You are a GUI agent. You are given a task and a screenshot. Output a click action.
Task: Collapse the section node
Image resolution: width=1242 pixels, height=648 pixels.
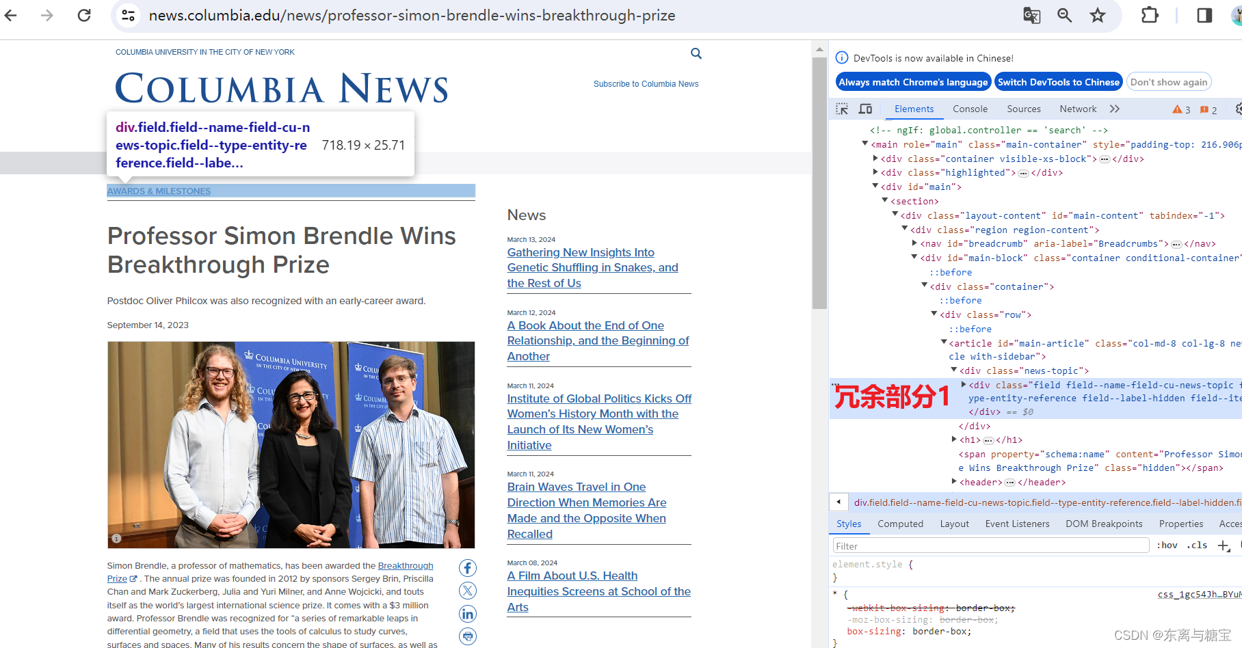pyautogui.click(x=885, y=200)
